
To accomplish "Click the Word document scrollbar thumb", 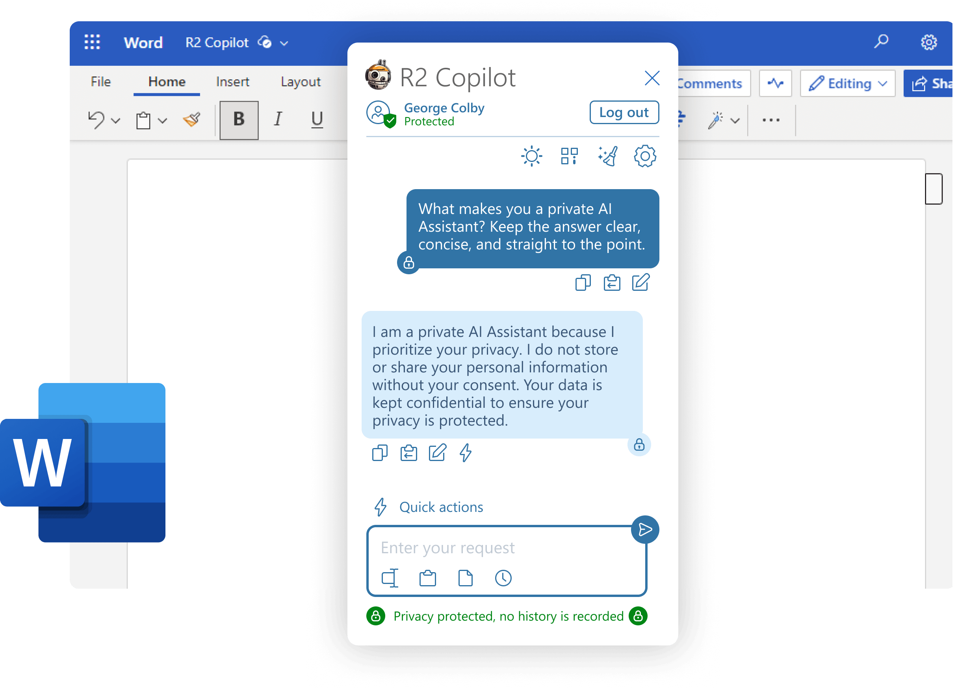I will click(934, 189).
